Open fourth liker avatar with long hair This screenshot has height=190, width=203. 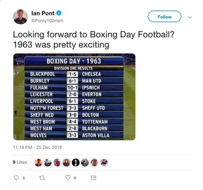(66, 162)
